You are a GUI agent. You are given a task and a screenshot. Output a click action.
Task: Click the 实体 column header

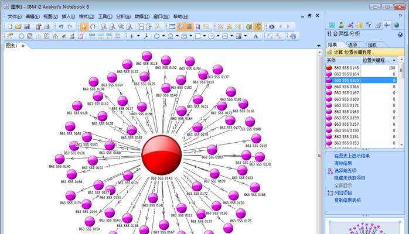click(343, 60)
